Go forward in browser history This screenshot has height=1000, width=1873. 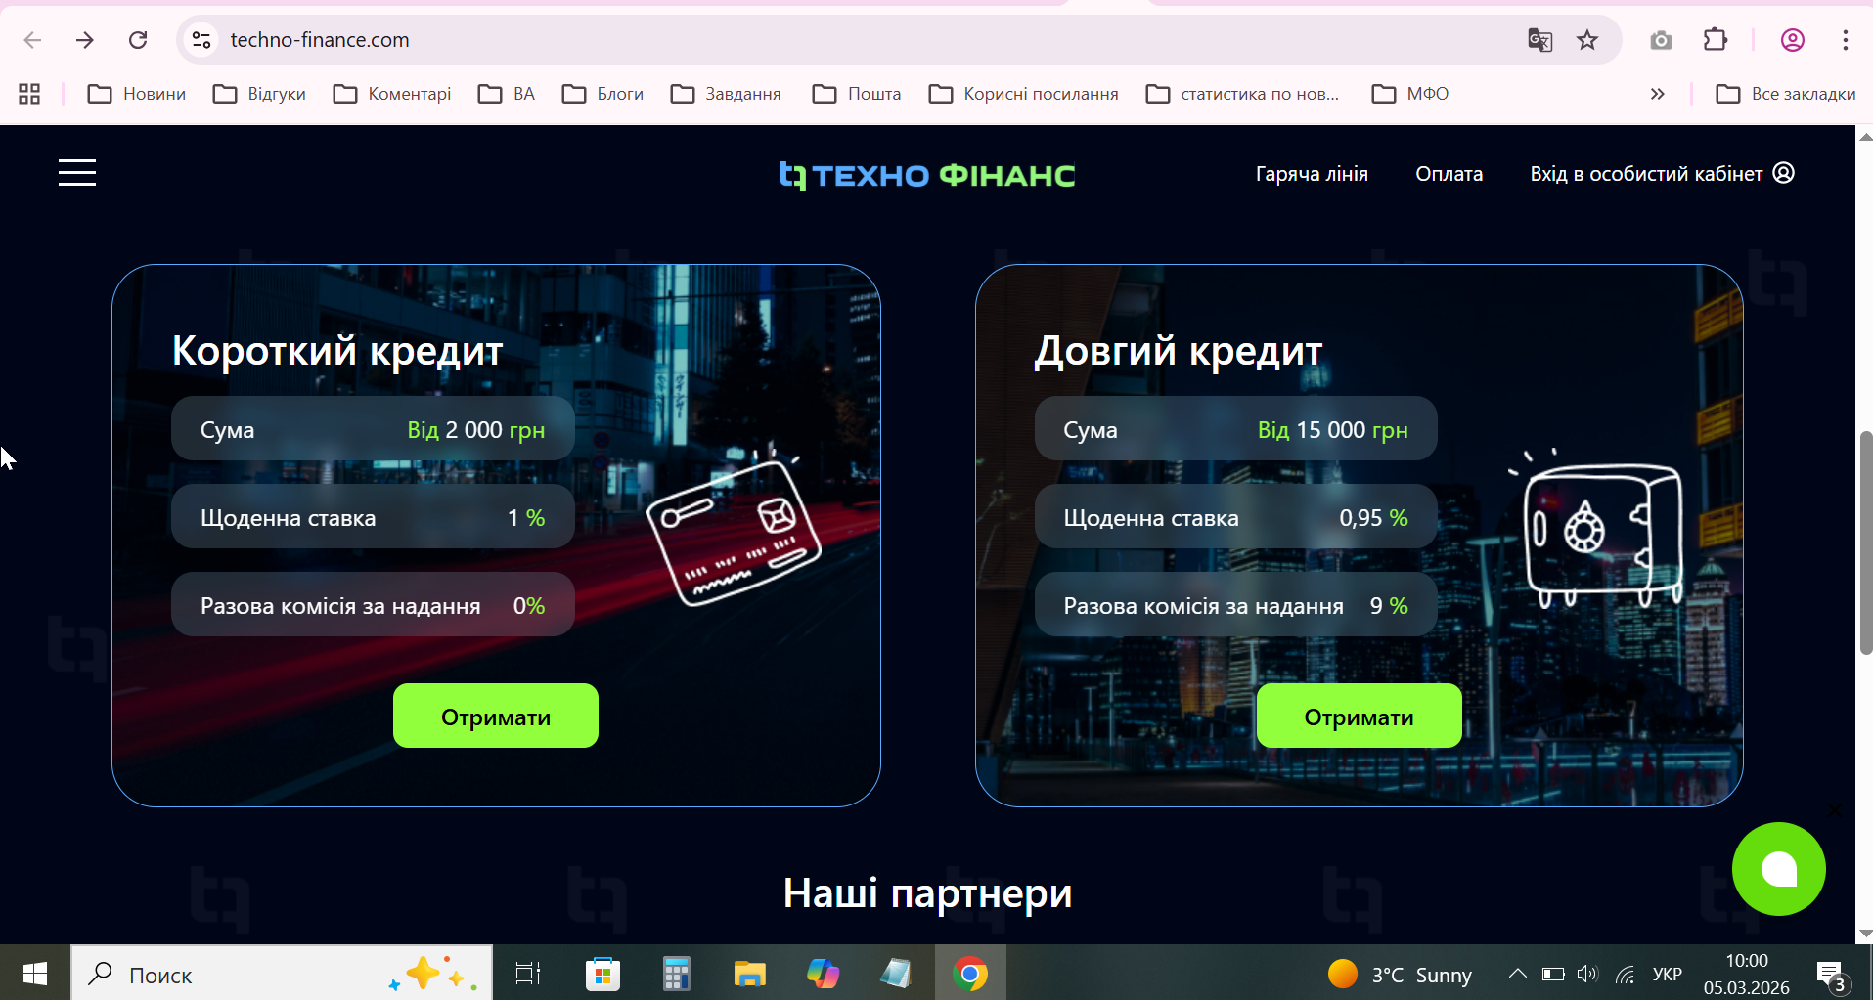pos(85,40)
